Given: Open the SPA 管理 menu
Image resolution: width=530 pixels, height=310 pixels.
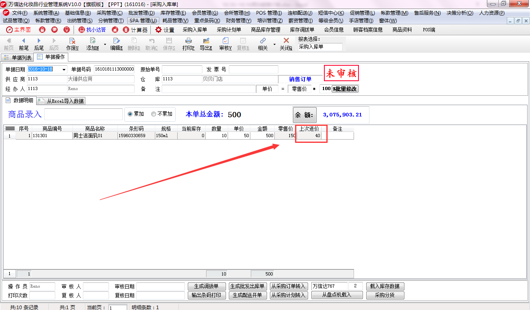Looking at the screenshot, I should click(x=143, y=20).
